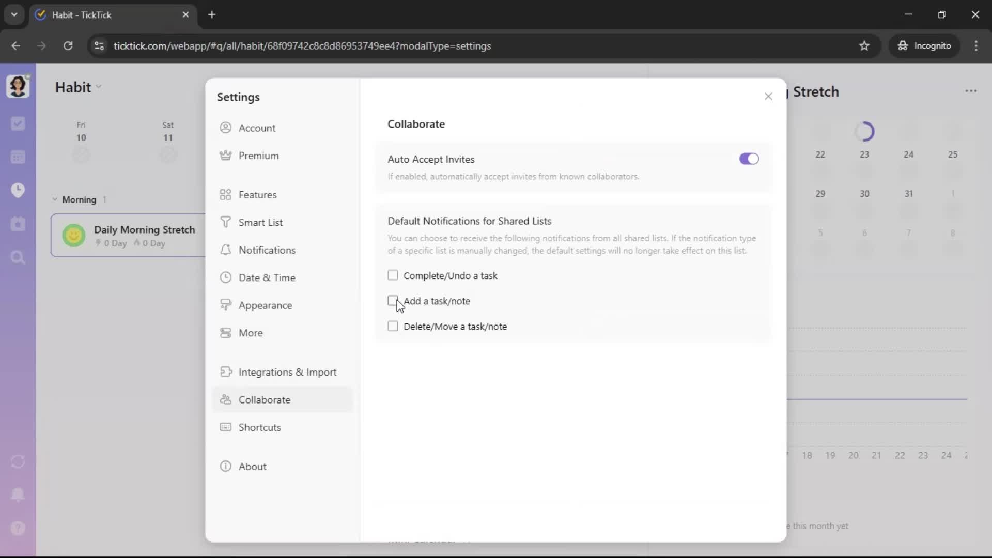Screen dimensions: 992x558
Task: Close the Settings dialog
Action: pyautogui.click(x=768, y=97)
